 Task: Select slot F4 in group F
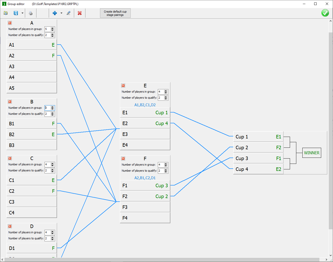coord(145,218)
